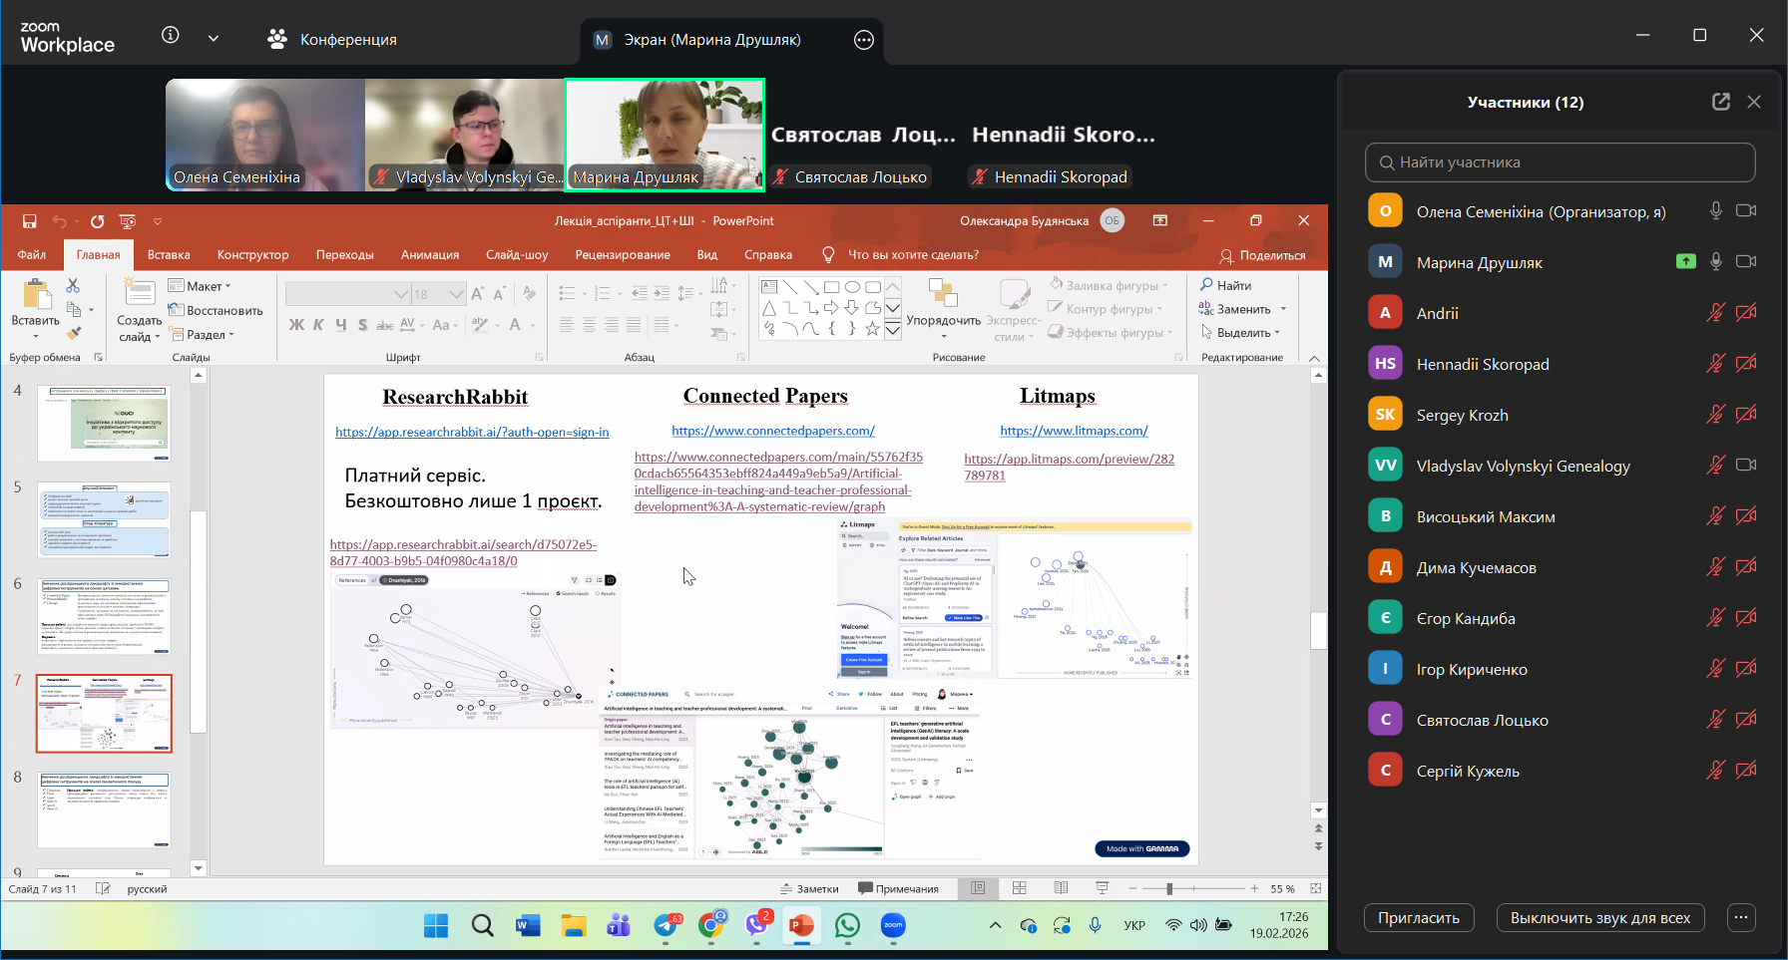Image resolution: width=1788 pixels, height=960 pixels.
Task: Open Windows search from the taskbar
Action: (482, 926)
